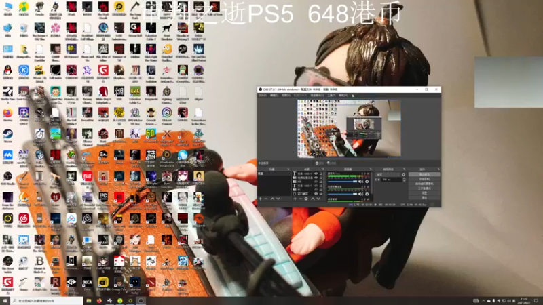
Task: Pop out the 场景 (Scenes) dock panel
Action: click(x=288, y=169)
